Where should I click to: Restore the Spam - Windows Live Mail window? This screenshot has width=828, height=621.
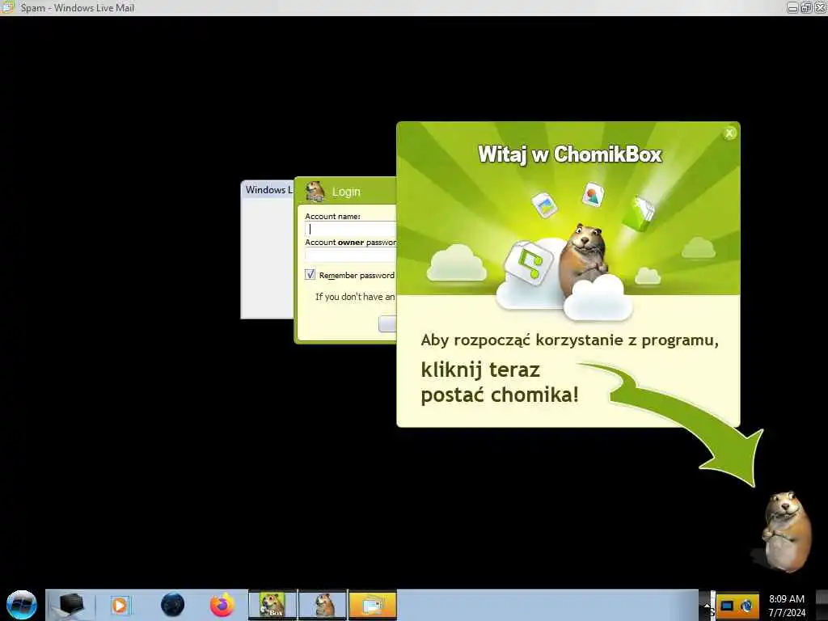806,8
